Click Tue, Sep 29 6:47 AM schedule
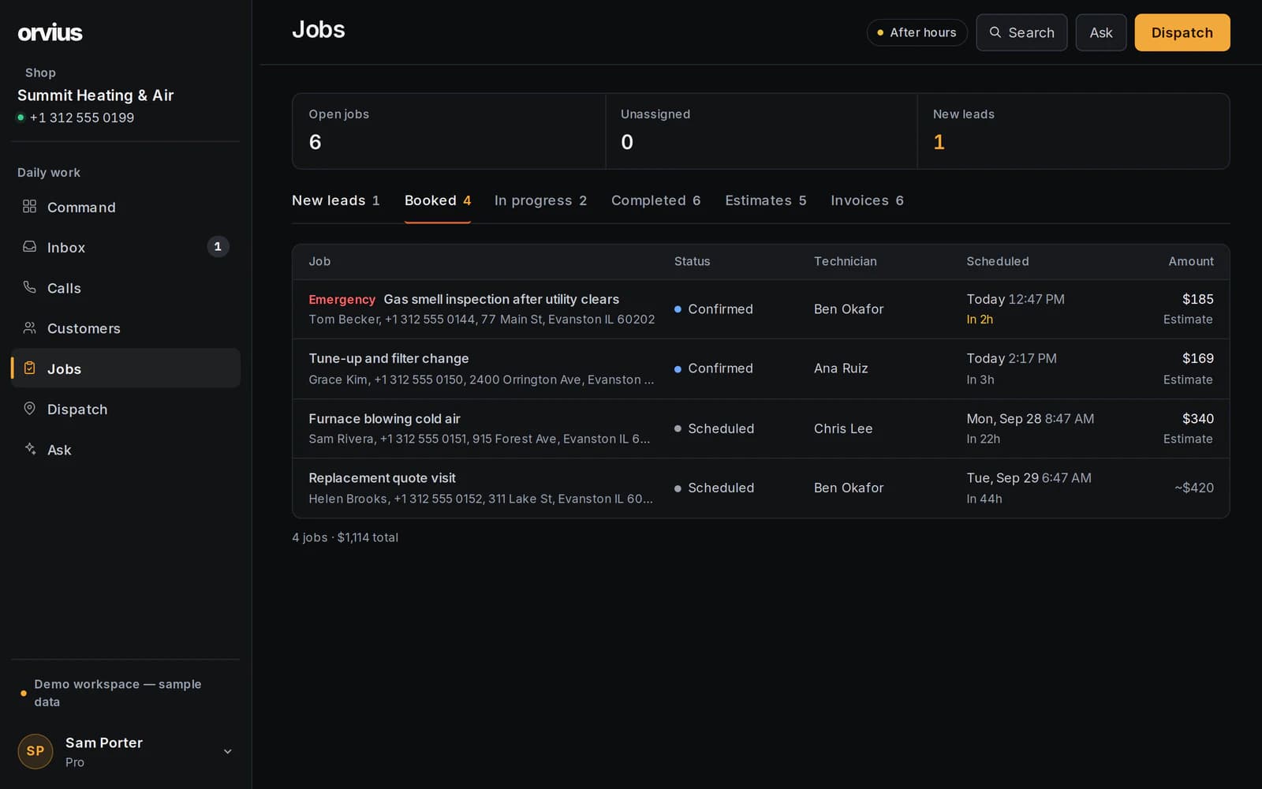The height and width of the screenshot is (789, 1262). click(x=1029, y=477)
